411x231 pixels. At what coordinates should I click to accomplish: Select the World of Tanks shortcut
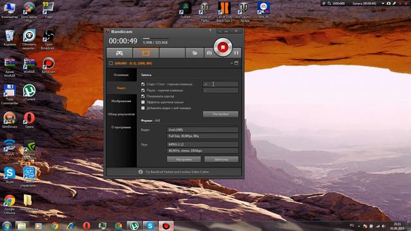[x=205, y=12]
